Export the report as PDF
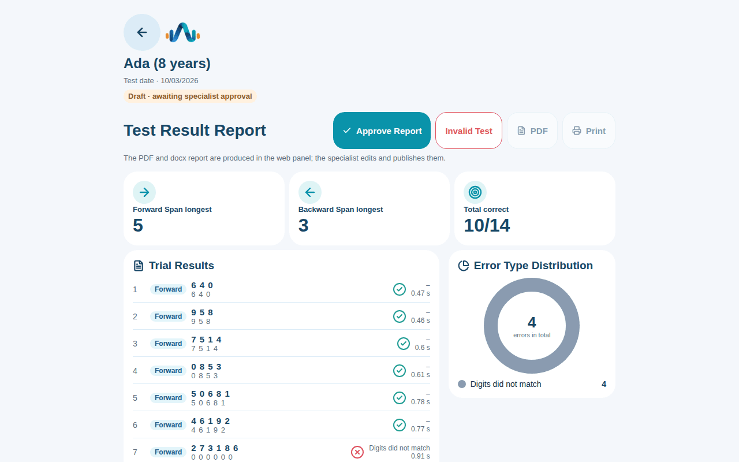This screenshot has width=739, height=462. [x=532, y=131]
